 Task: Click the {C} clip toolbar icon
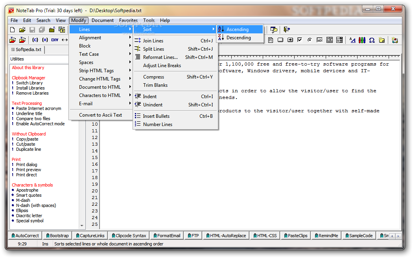[35, 40]
